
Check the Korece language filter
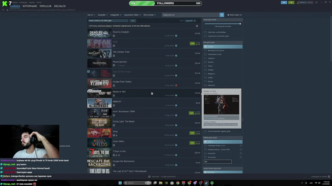[x=205, y=62]
